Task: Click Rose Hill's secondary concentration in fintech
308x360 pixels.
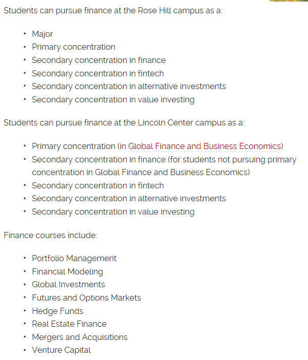Action: tap(98, 73)
